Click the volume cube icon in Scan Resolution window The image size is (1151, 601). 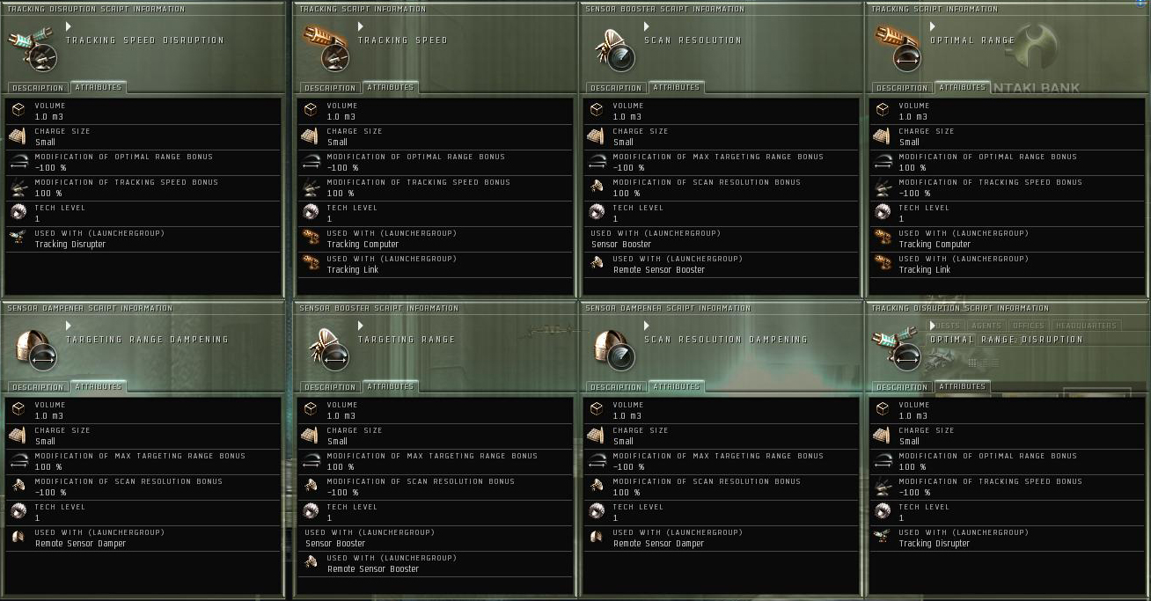(x=597, y=110)
